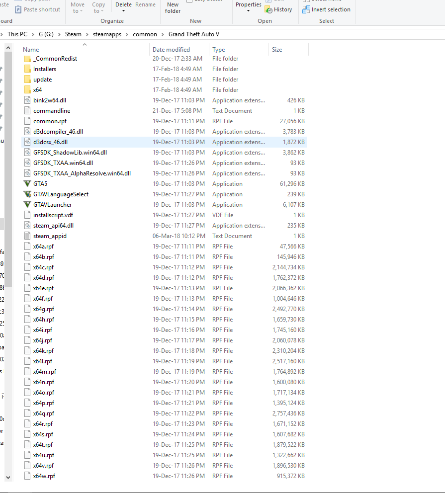Open the Move to dropdown

pos(78,8)
